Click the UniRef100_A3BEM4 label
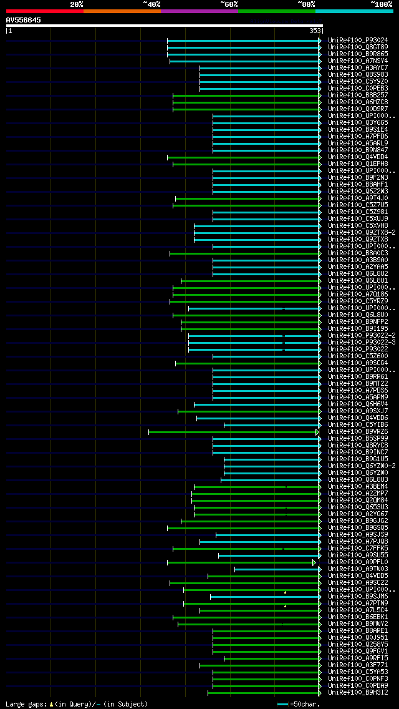This screenshot has width=399, height=709. coord(358,487)
